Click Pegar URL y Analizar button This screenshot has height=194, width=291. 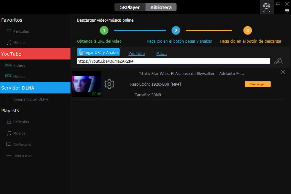pos(98,52)
